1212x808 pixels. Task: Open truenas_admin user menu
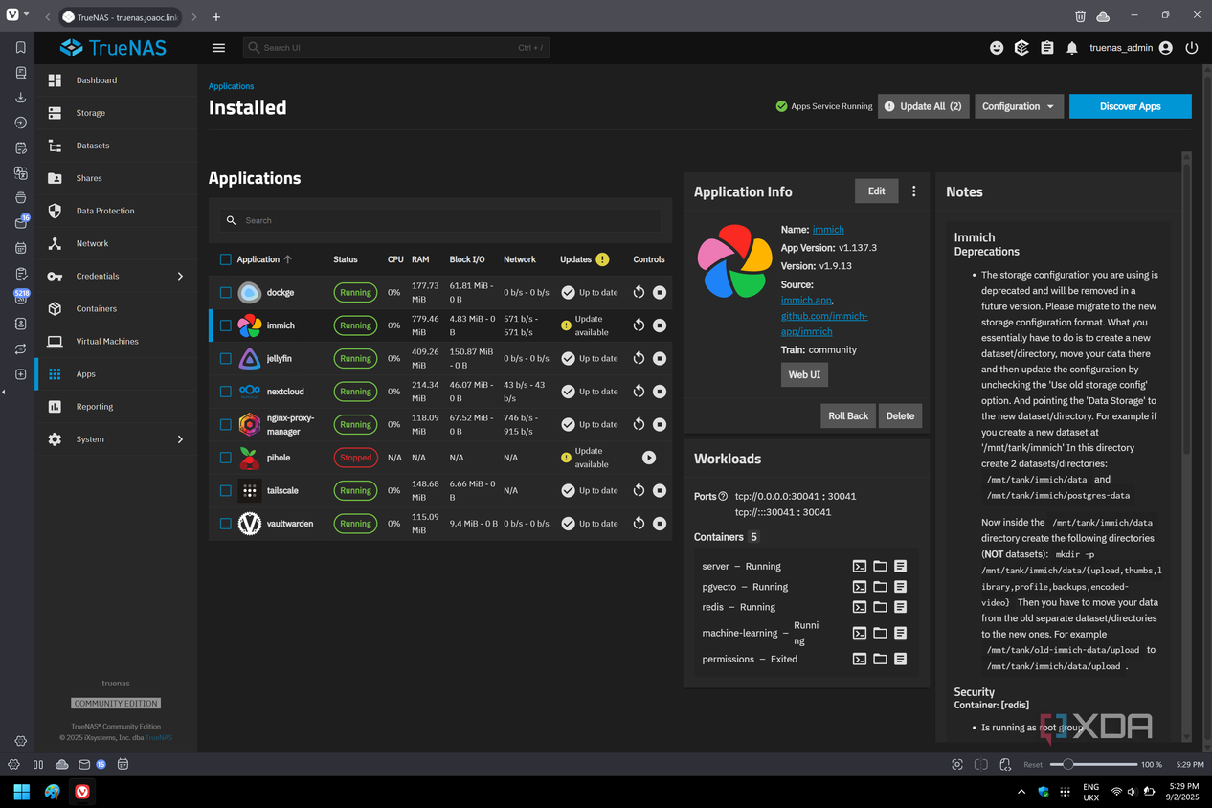click(x=1131, y=48)
